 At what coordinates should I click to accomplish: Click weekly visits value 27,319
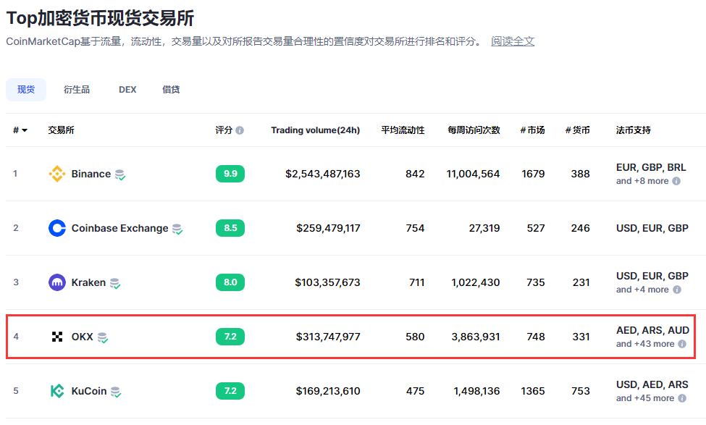(x=484, y=228)
